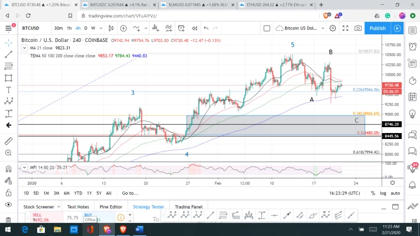420x236 pixels.
Task: Open candlestick chart style selector
Action: [x=111, y=28]
